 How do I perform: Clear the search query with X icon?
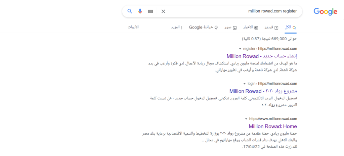163,11
